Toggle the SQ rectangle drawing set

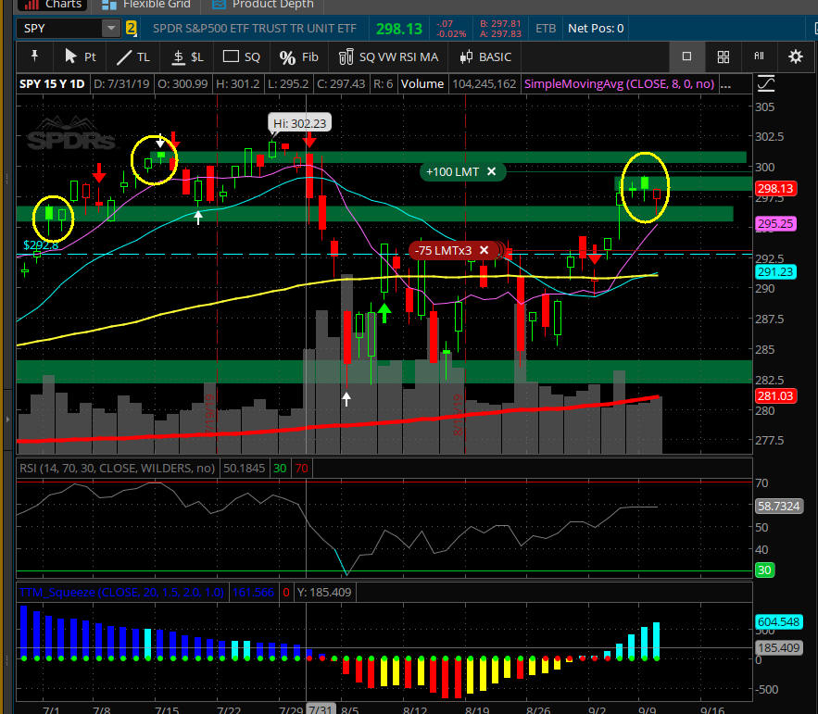coord(242,56)
